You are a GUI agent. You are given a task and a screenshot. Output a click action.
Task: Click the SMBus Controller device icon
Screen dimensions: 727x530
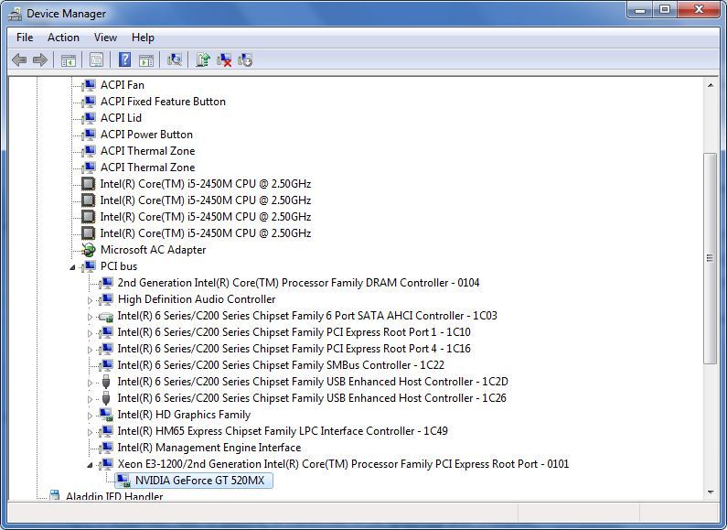point(106,365)
